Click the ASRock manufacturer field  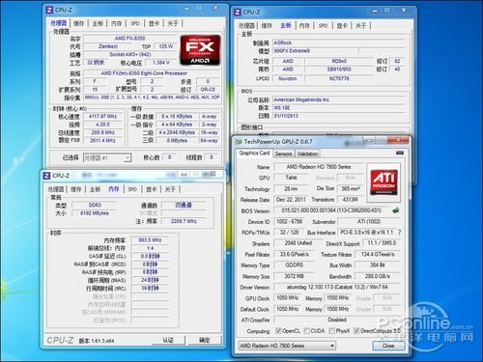[338, 42]
